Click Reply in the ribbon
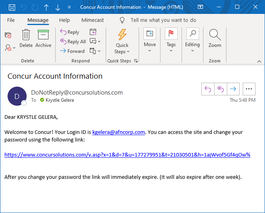 pyautogui.click(x=70, y=32)
